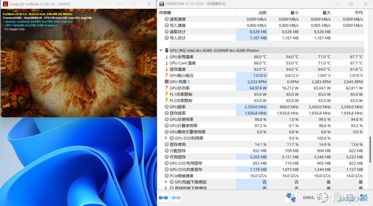Viewport: 373px width, 206px height.
Task: Click the icon beside GPU D3D专用显存
Action: click(x=166, y=163)
